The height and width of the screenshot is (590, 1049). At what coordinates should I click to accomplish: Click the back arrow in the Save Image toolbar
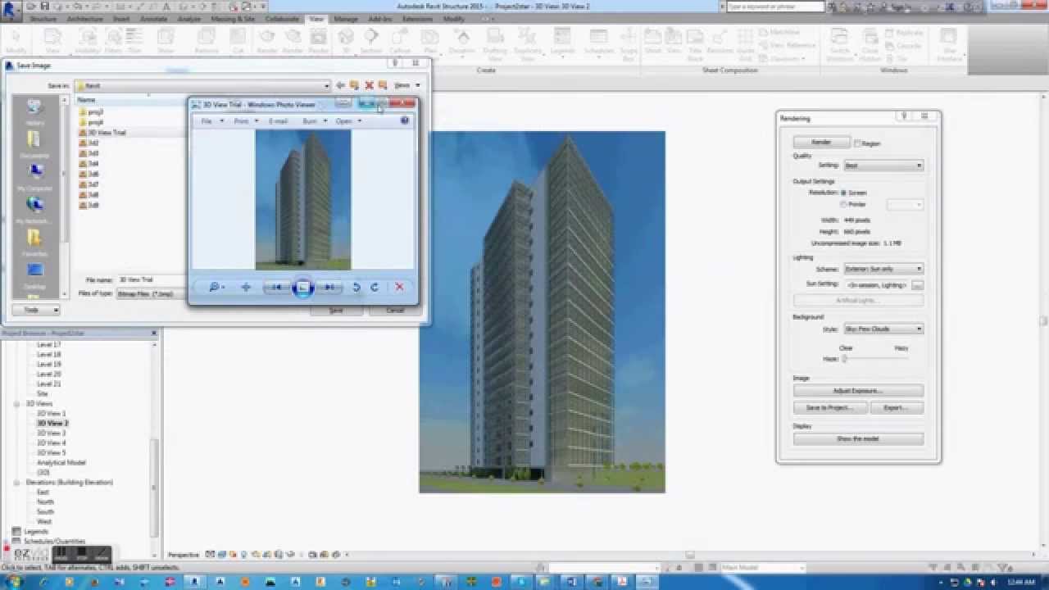[340, 84]
